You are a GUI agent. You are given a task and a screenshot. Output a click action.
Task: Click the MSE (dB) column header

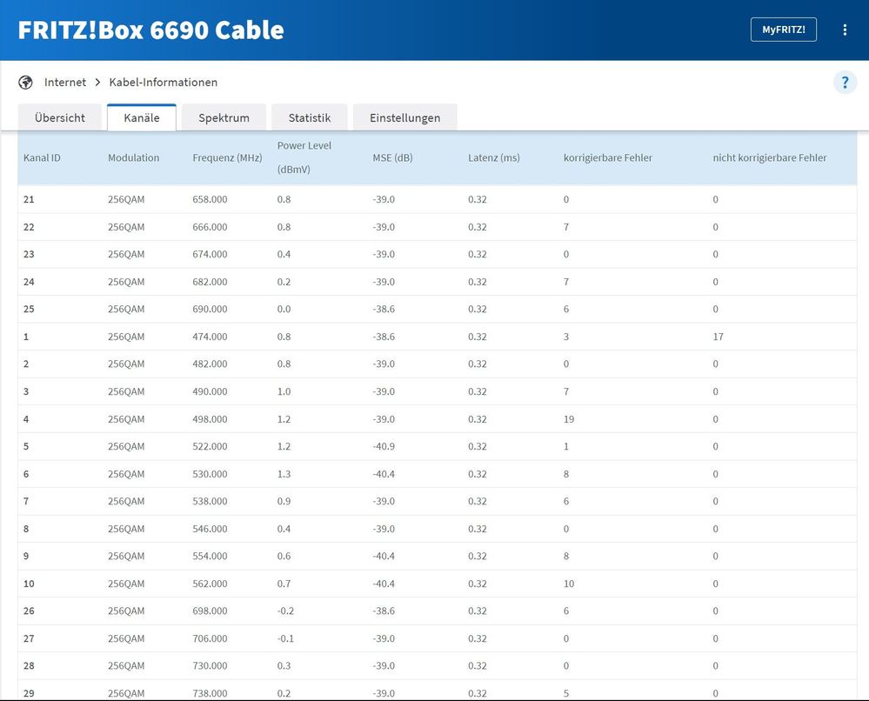392,157
